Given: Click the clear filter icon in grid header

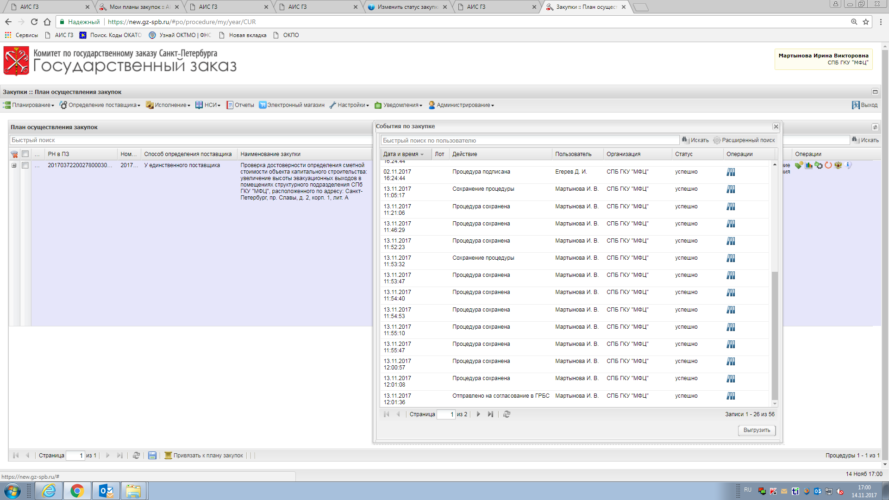Looking at the screenshot, I should (14, 154).
